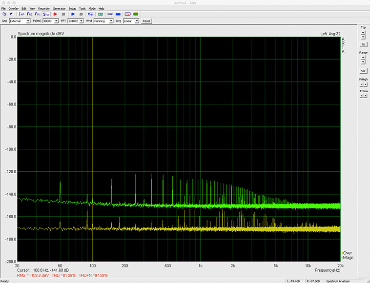This screenshot has width=370, height=283.
Task: Switch to FR2 dual-channel frequency response mode
Action: [x=29, y=14]
